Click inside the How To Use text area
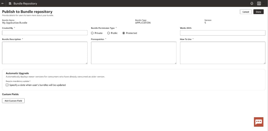The height and width of the screenshot is (131, 268). point(223,53)
